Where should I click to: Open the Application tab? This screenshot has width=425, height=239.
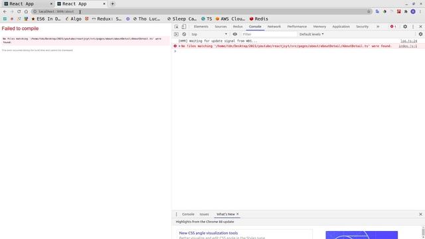(341, 27)
